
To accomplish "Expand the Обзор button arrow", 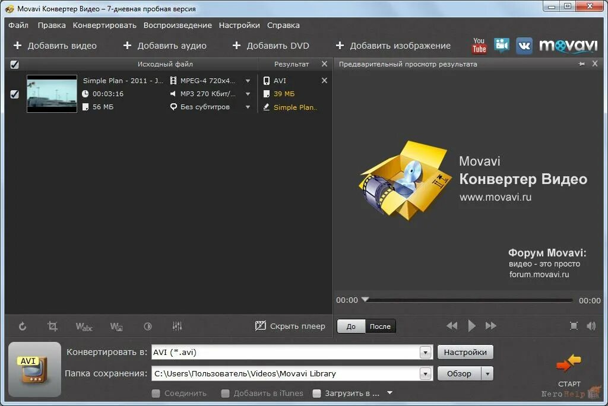I will tap(487, 374).
